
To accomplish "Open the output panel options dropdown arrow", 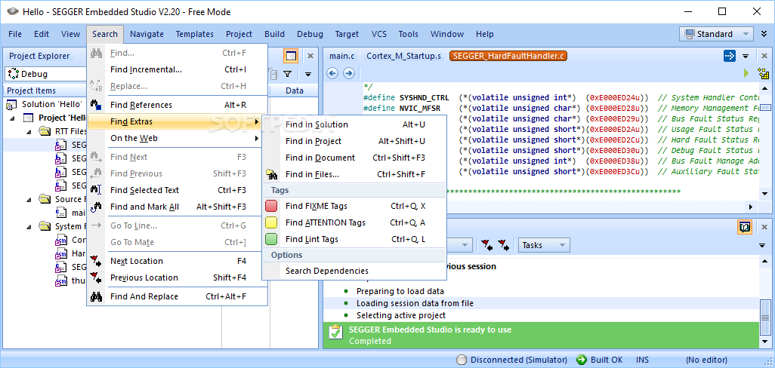I will pos(762,245).
